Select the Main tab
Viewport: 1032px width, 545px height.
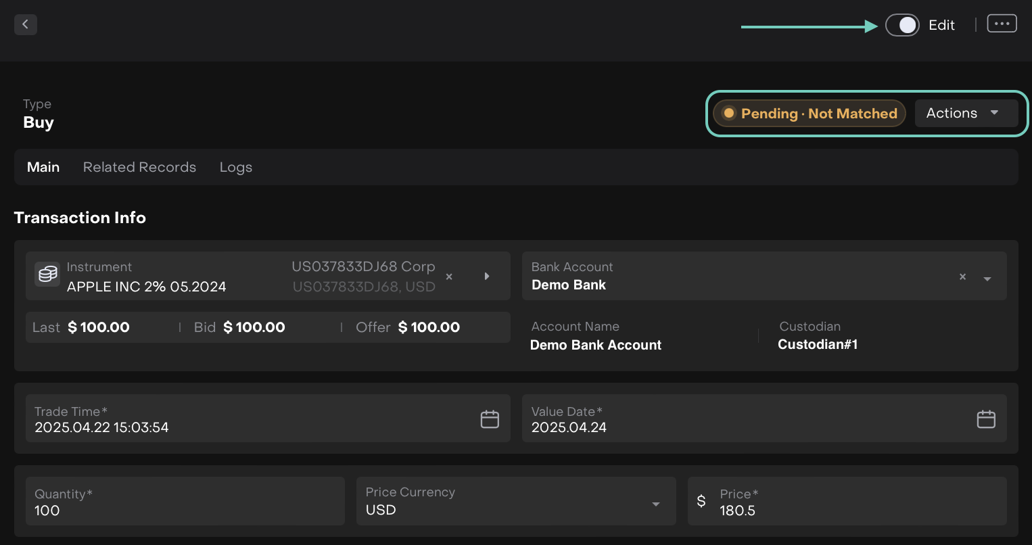pos(43,167)
